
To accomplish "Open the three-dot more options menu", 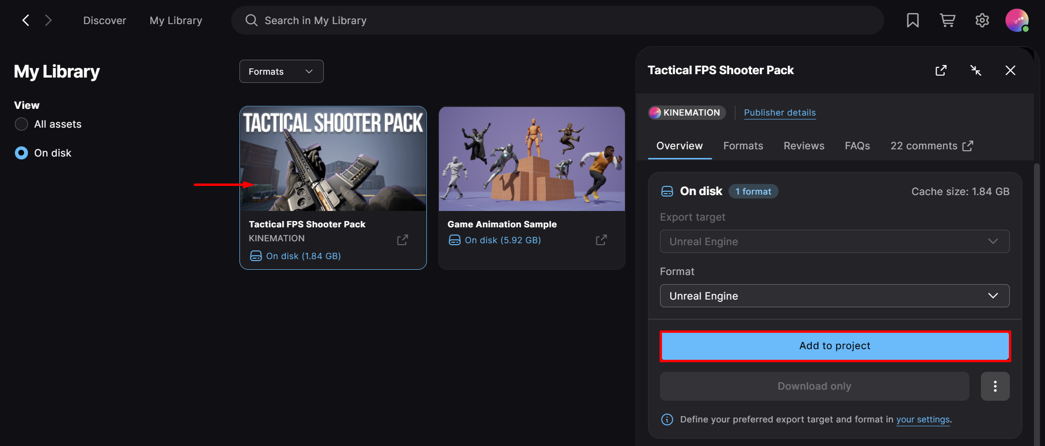I will click(995, 386).
